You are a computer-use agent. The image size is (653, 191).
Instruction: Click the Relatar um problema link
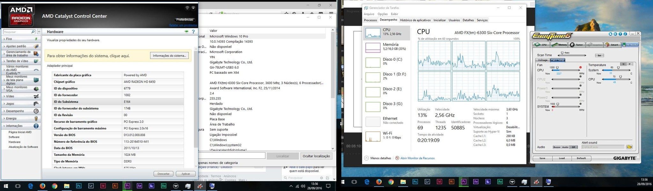pos(183,25)
